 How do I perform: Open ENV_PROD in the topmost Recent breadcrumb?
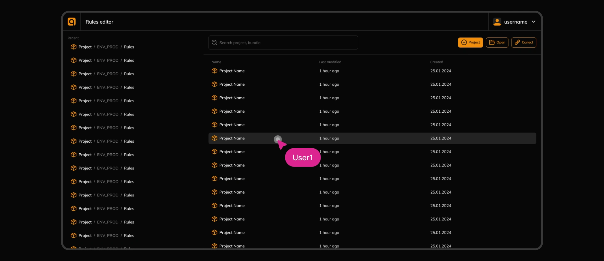coord(108,47)
